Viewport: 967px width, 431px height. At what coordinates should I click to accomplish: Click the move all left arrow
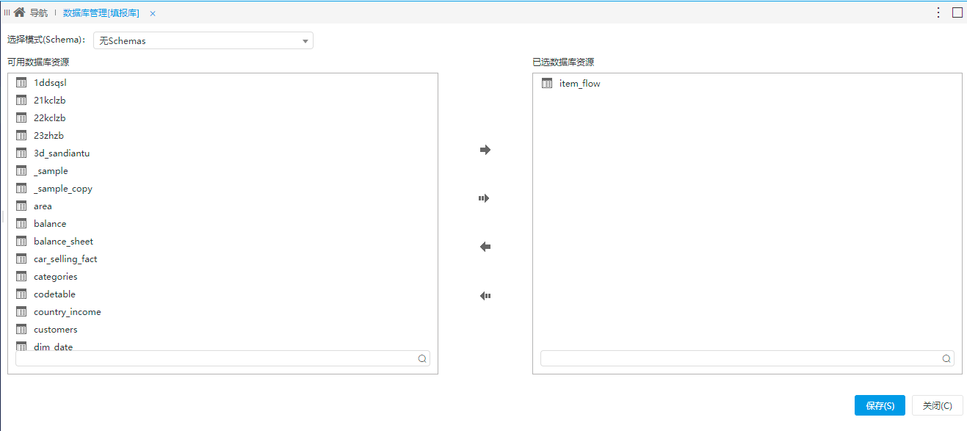[485, 296]
